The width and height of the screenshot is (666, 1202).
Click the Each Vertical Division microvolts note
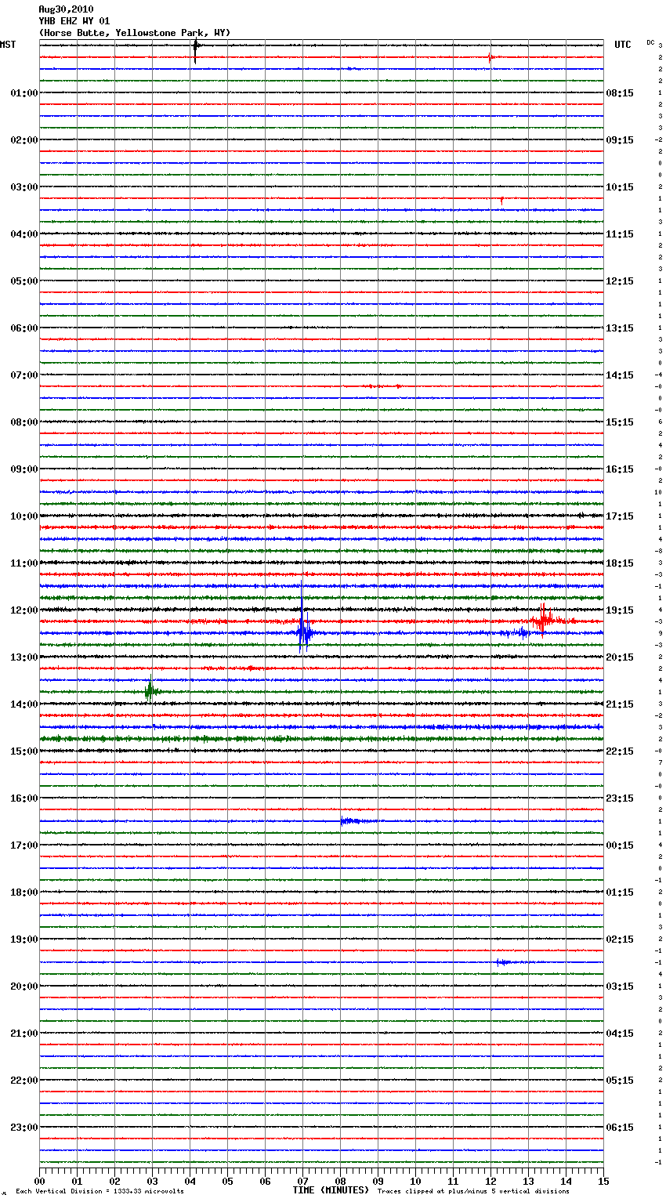100,1192
